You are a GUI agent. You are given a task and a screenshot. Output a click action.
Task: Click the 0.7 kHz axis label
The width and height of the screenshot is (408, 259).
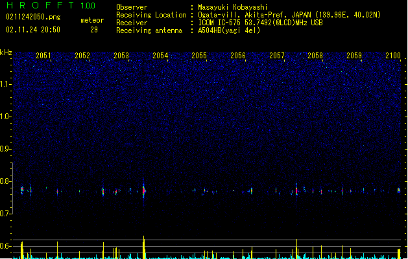click(6, 214)
